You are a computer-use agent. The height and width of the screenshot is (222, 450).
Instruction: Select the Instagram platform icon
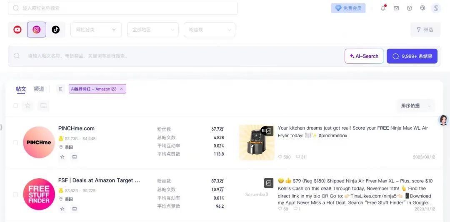point(37,30)
